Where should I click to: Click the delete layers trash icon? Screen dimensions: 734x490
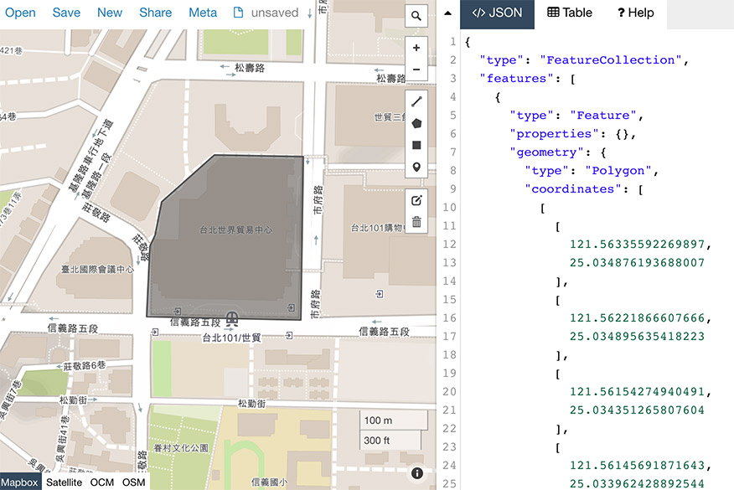click(x=416, y=223)
